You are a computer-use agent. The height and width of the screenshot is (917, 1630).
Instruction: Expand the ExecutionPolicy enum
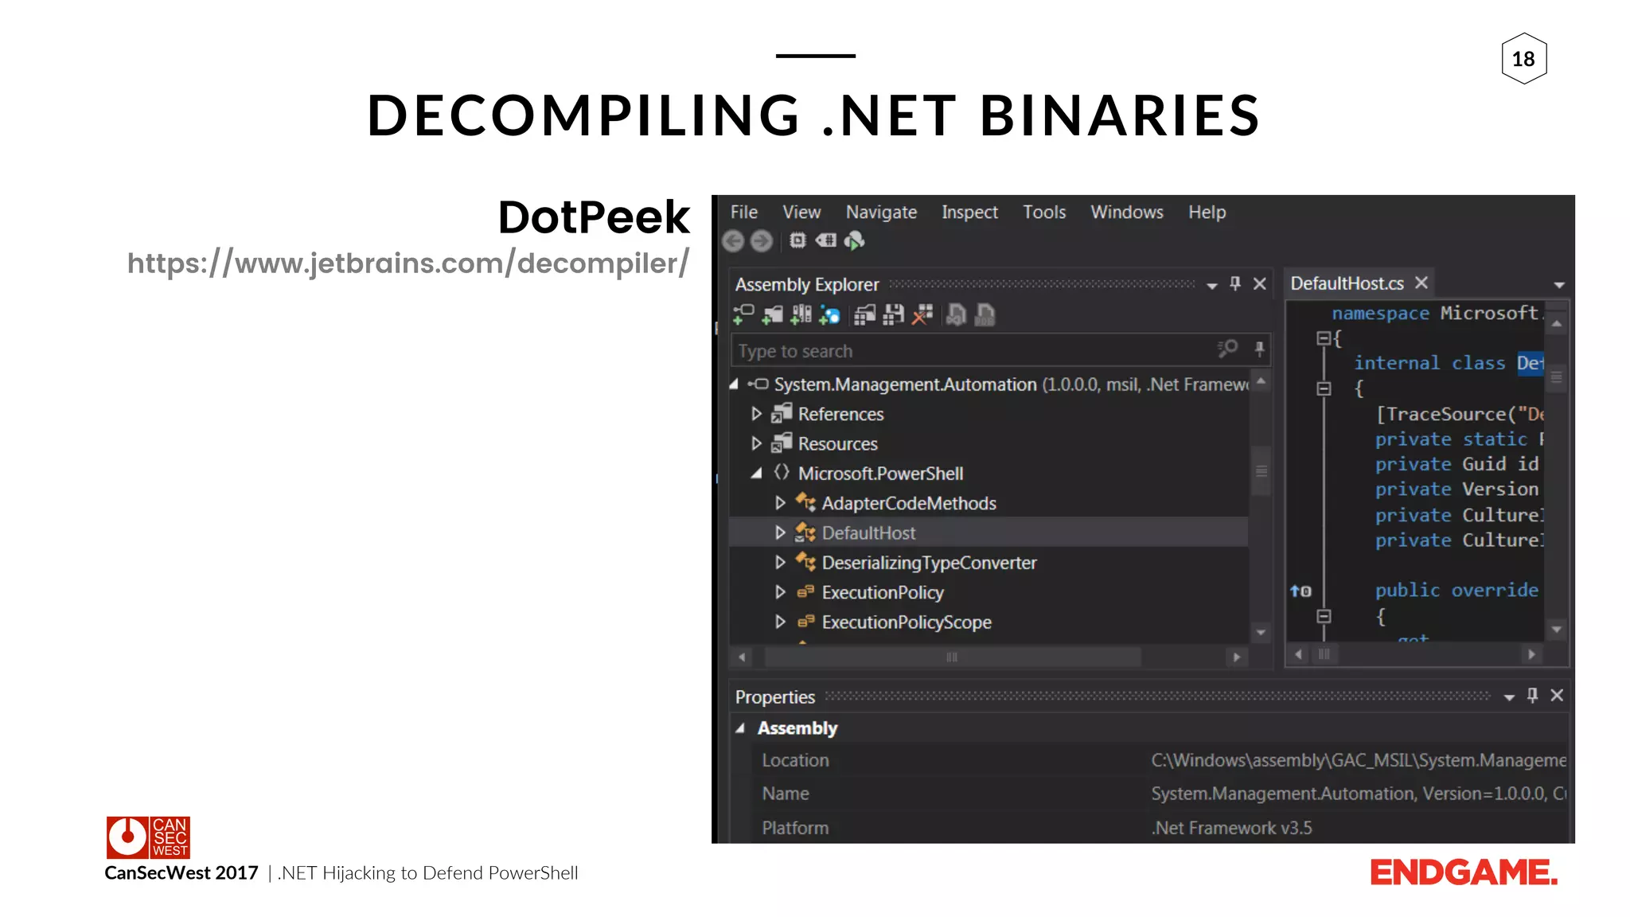781,592
